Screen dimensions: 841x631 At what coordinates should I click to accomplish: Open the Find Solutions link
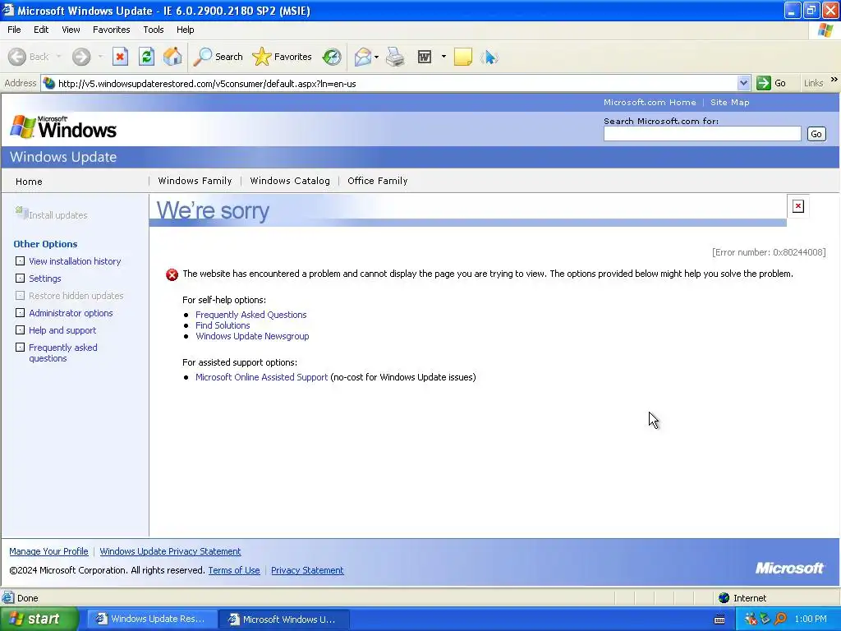223,325
